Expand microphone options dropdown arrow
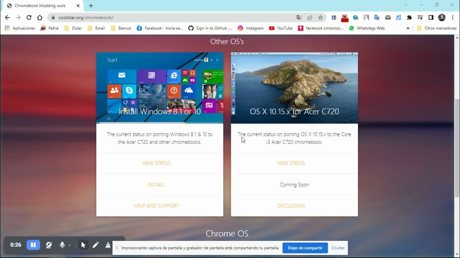460x258 pixels. coord(70,245)
